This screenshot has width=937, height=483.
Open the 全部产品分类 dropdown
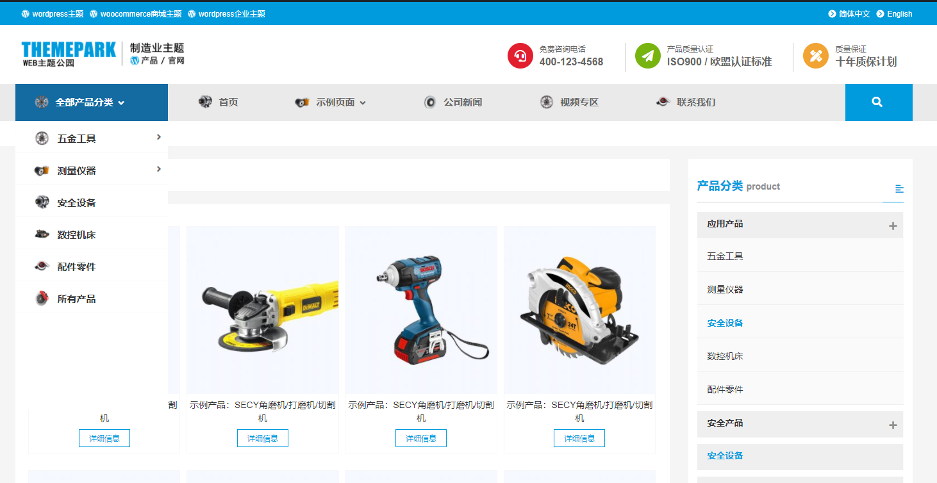coord(84,101)
